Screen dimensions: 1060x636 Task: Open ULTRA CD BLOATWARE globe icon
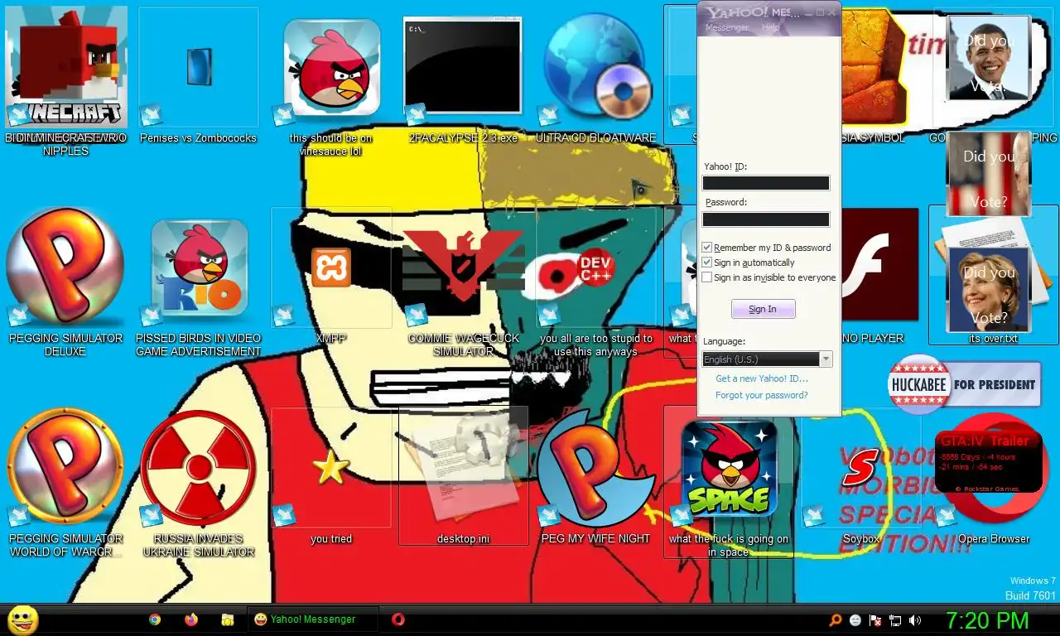(x=599, y=66)
